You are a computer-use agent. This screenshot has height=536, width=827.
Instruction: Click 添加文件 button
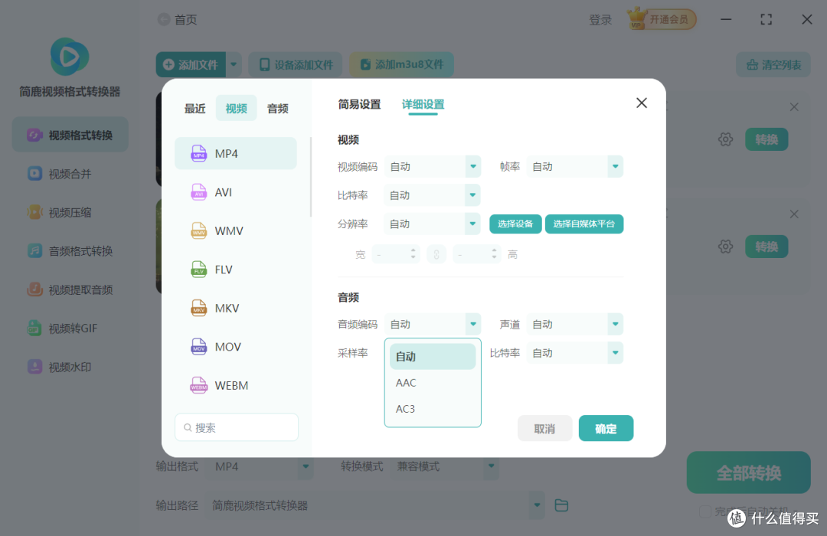click(191, 65)
